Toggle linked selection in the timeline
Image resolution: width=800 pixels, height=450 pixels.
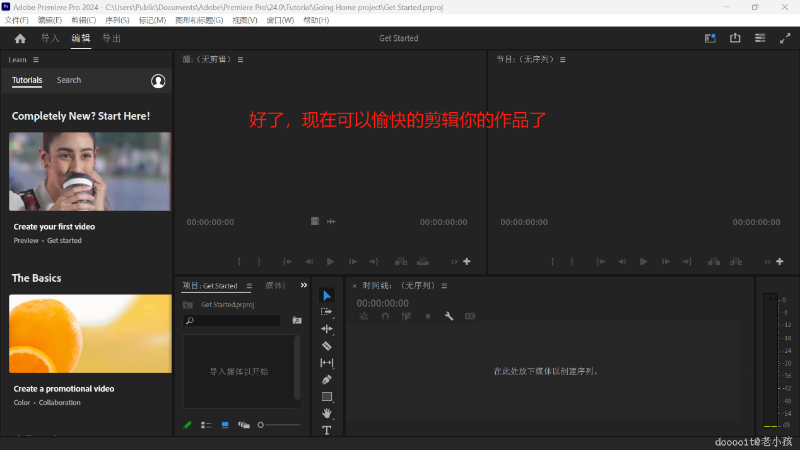pyautogui.click(x=363, y=316)
